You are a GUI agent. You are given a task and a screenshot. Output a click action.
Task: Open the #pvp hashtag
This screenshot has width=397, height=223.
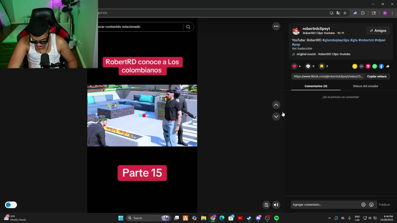click(x=296, y=45)
